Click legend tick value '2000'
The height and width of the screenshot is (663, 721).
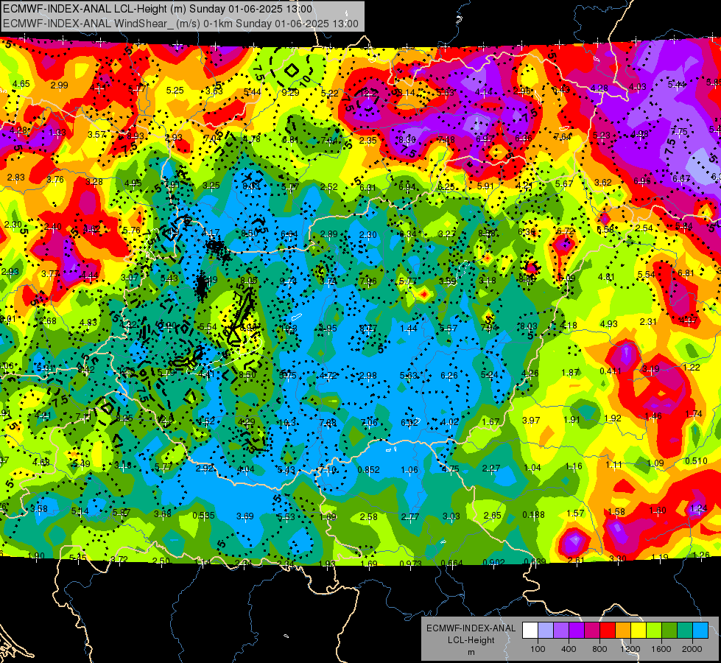point(692,649)
